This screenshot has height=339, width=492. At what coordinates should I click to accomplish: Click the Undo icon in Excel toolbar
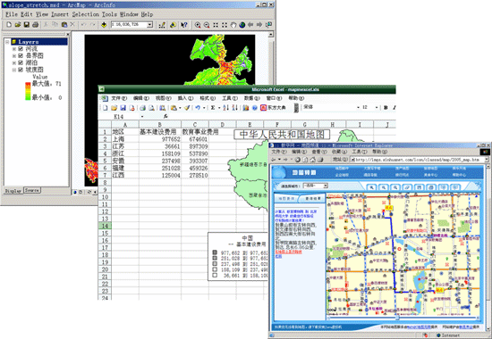pos(198,108)
